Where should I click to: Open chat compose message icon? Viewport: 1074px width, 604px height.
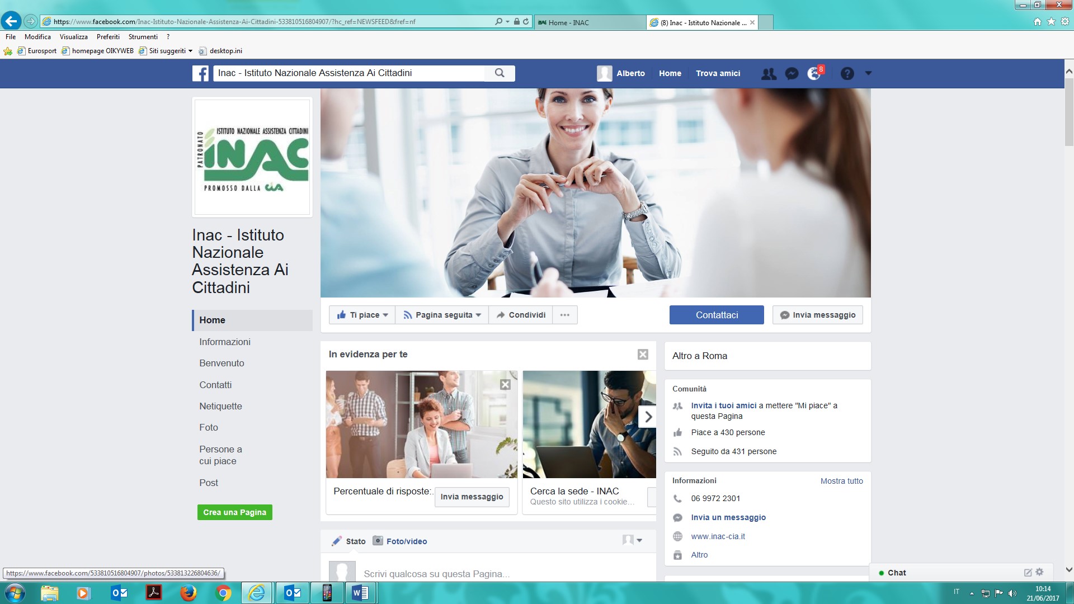pyautogui.click(x=1028, y=572)
